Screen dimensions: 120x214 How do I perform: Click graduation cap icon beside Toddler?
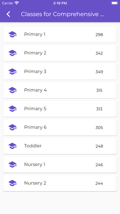[x=12, y=146]
